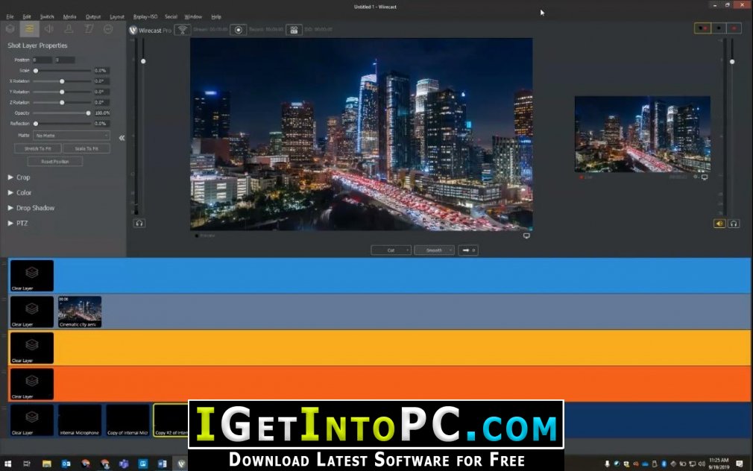Open the circular more-options tab icon
This screenshot has height=471, width=753.
(109, 29)
